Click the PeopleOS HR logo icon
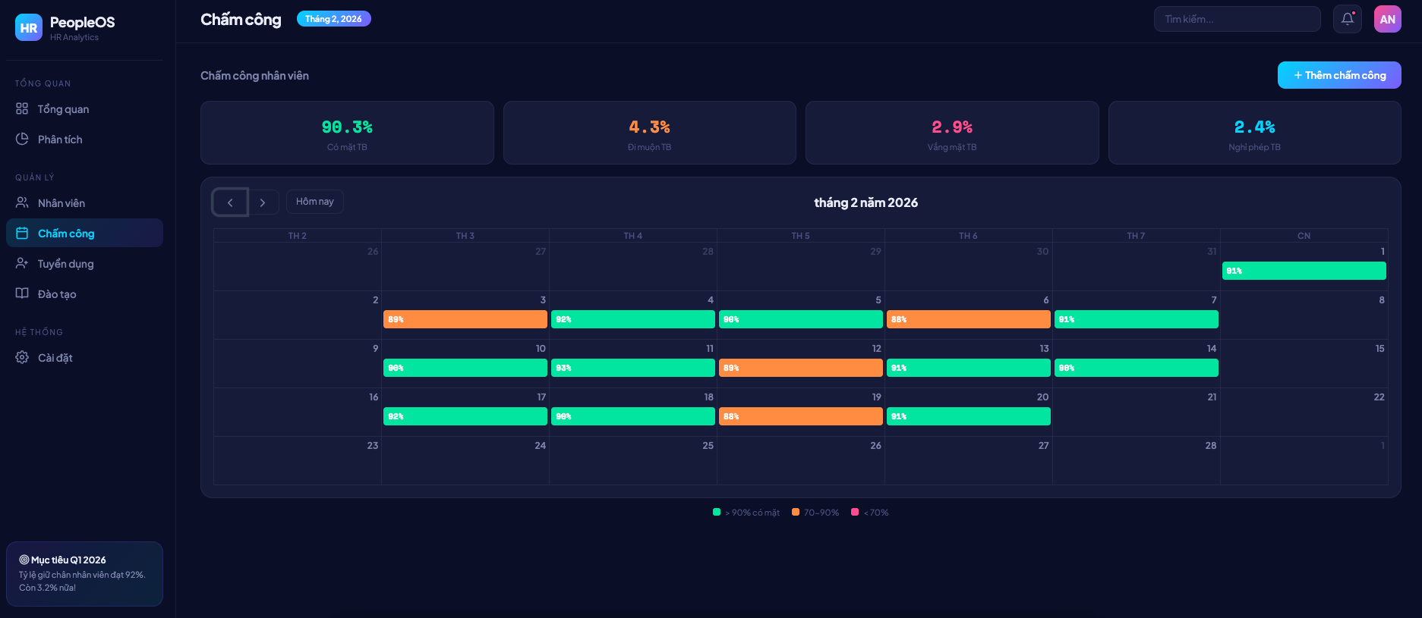Screen dimensions: 1422x618 tap(29, 28)
